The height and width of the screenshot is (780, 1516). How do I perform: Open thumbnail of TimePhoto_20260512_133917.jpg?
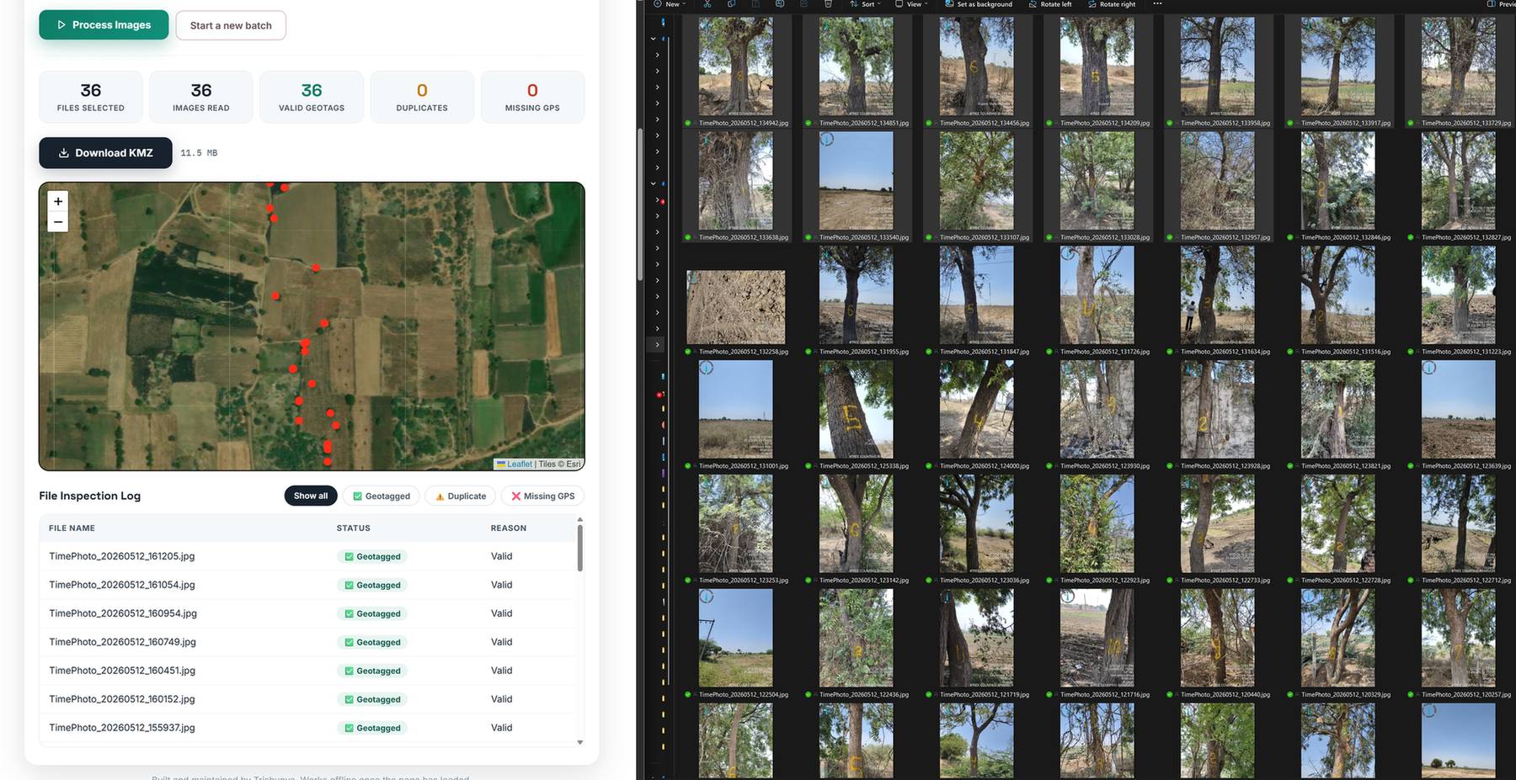[1337, 67]
